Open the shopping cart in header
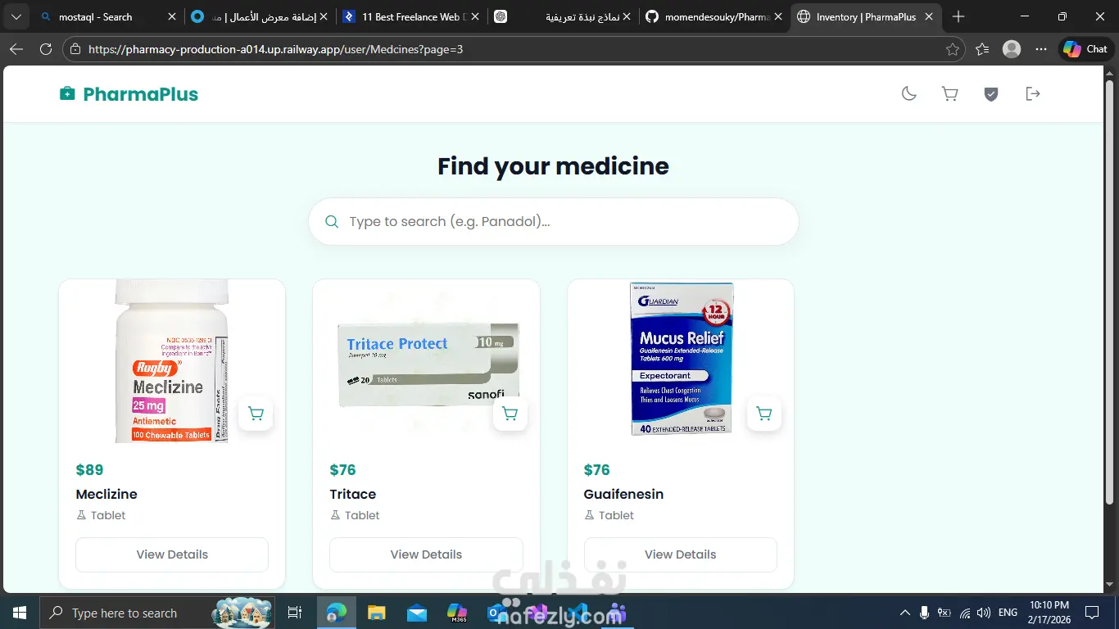This screenshot has height=629, width=1119. click(949, 93)
